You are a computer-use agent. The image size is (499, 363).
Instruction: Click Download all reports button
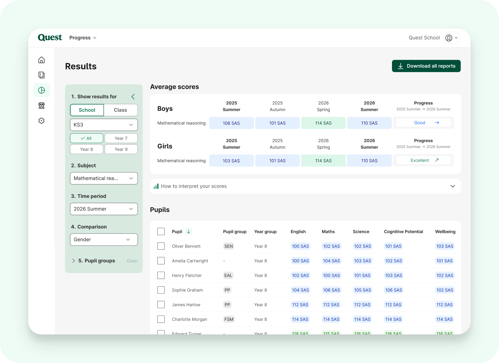click(x=426, y=66)
